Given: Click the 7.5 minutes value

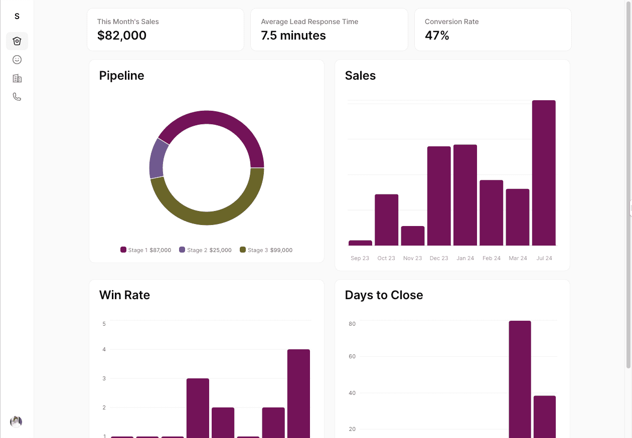Looking at the screenshot, I should pos(293,36).
